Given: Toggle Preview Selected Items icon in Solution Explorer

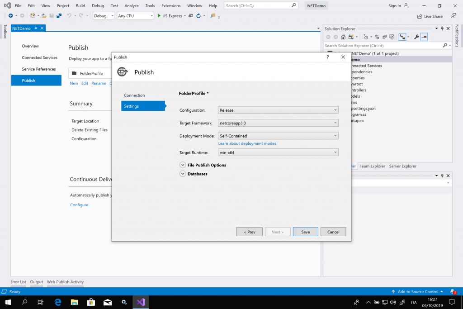Looking at the screenshot, I should point(424,37).
